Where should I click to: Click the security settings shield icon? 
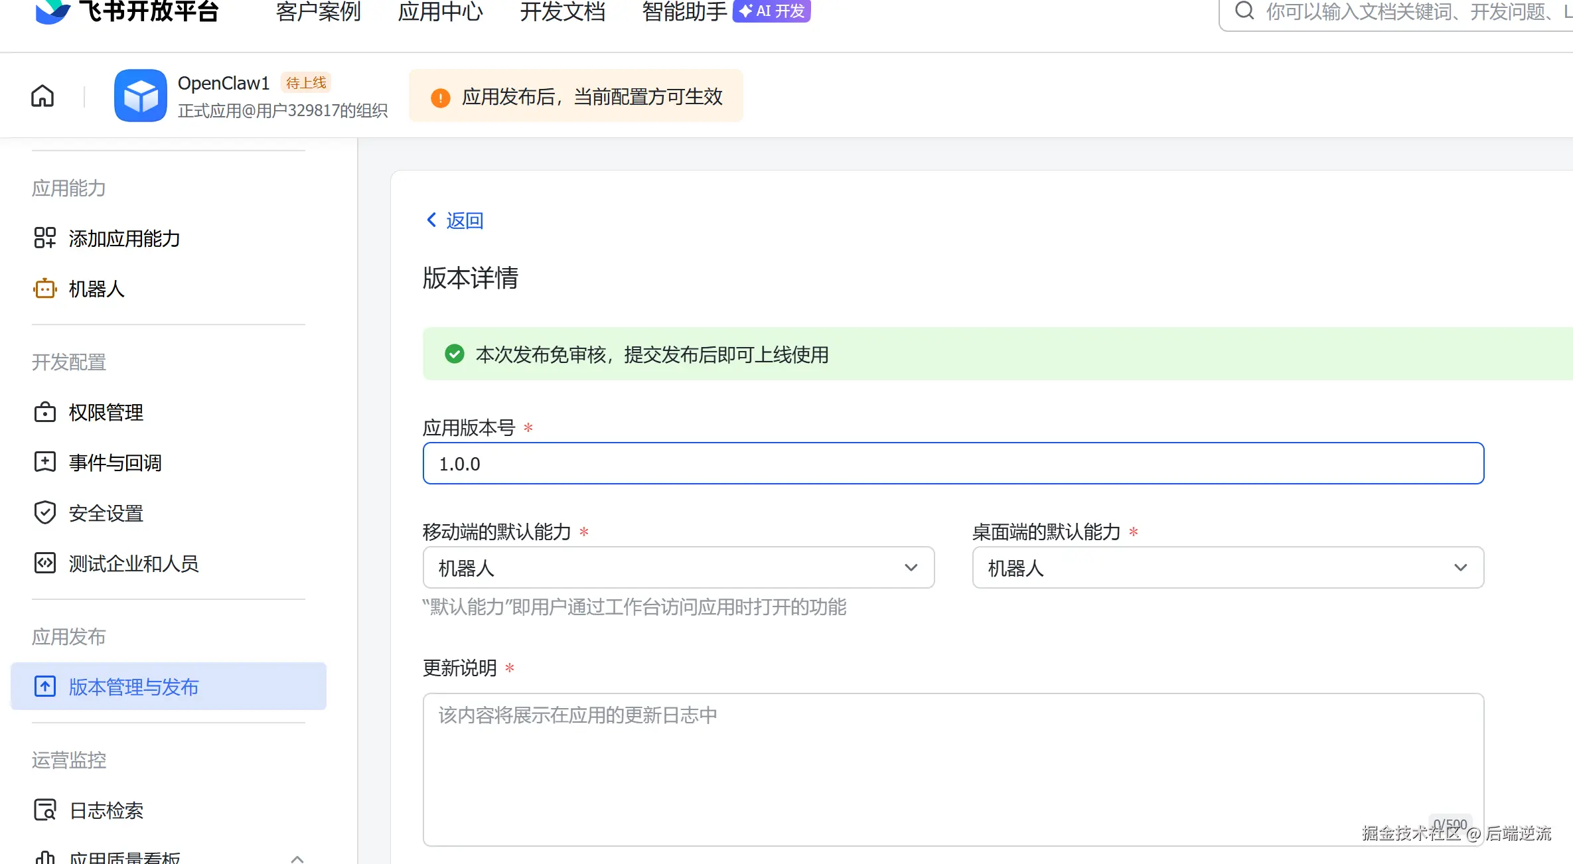44,513
